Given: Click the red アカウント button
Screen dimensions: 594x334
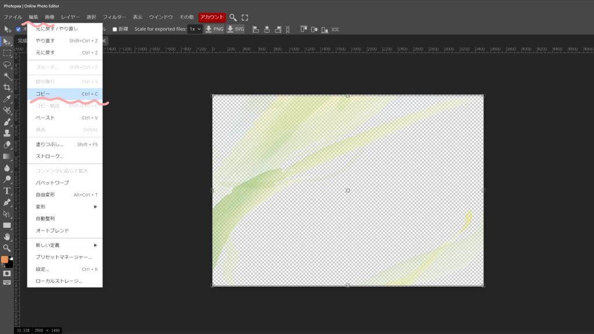Looking at the screenshot, I should pos(212,17).
